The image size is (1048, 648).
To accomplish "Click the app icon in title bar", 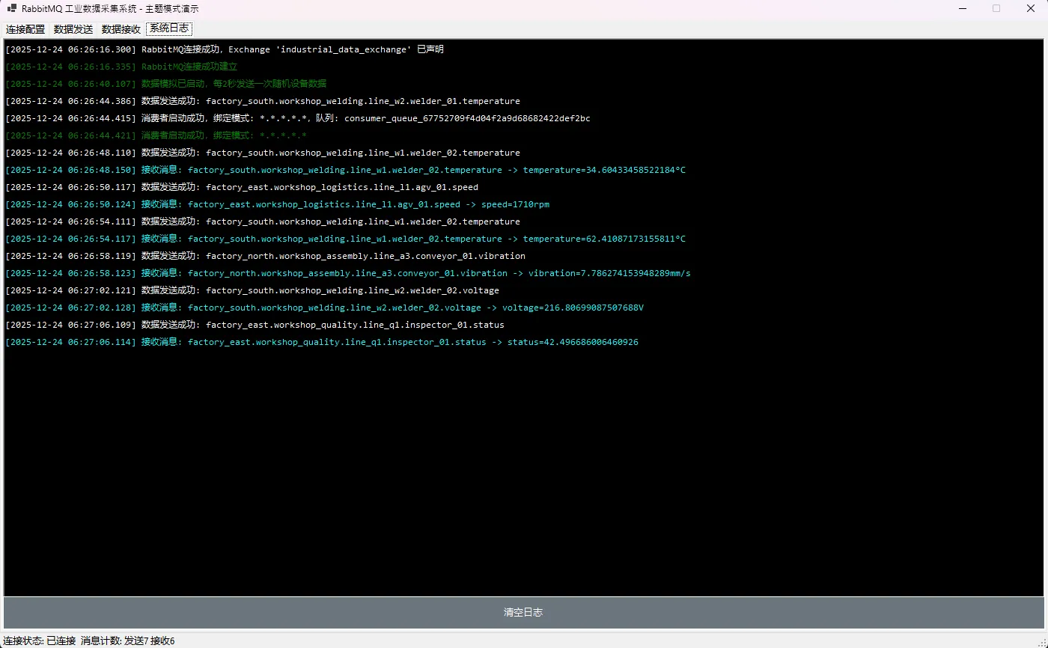I will [x=11, y=9].
